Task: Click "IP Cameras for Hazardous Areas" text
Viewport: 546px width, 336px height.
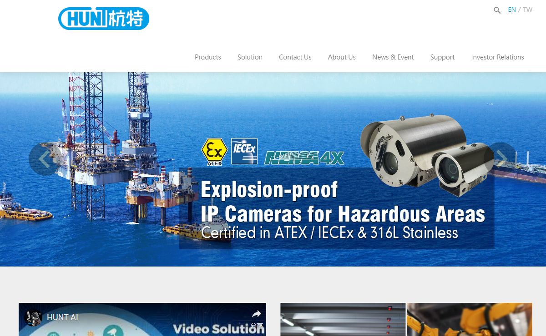Action: [x=343, y=213]
